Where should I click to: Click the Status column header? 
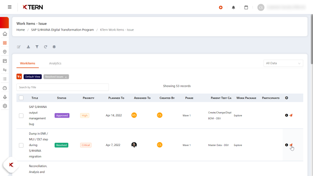[x=62, y=98]
